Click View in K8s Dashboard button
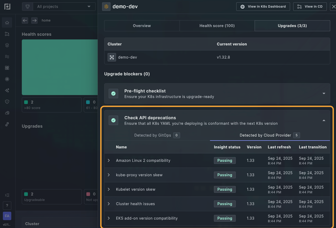336x228 pixels. tap(263, 7)
